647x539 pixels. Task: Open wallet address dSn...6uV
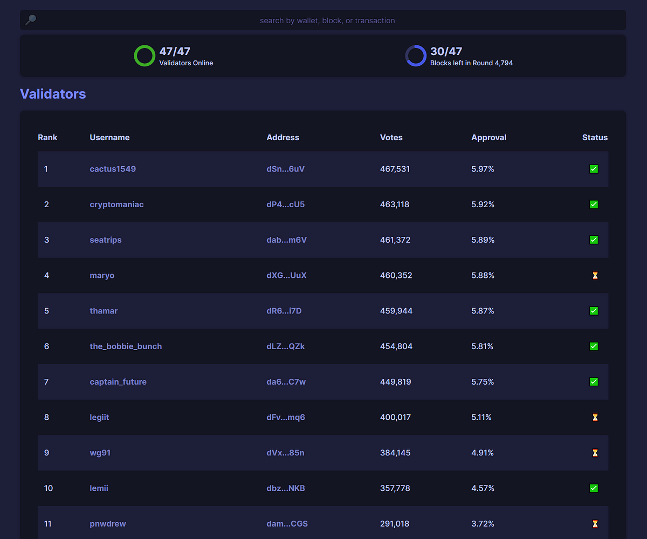tap(286, 169)
